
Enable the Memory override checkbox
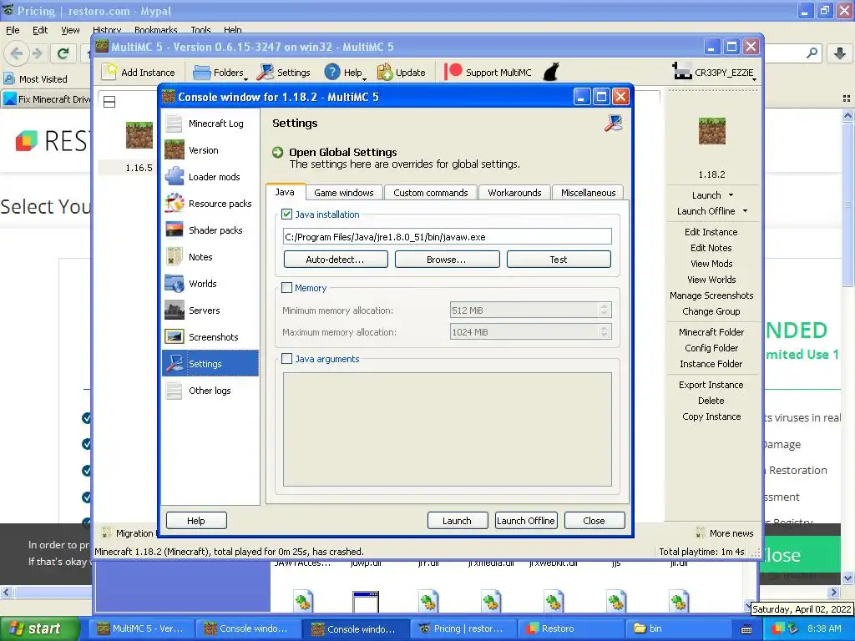pyautogui.click(x=287, y=288)
